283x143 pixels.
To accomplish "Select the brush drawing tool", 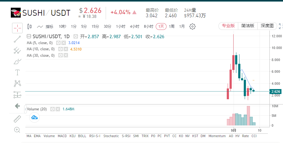I will click(17, 62).
